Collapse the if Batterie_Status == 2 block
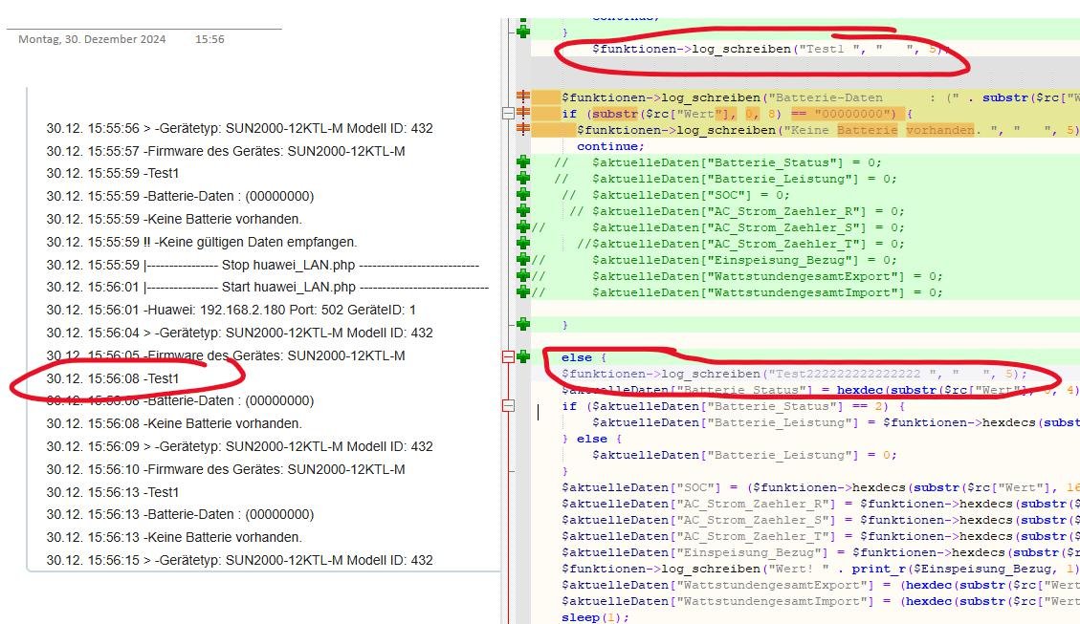 coord(508,406)
